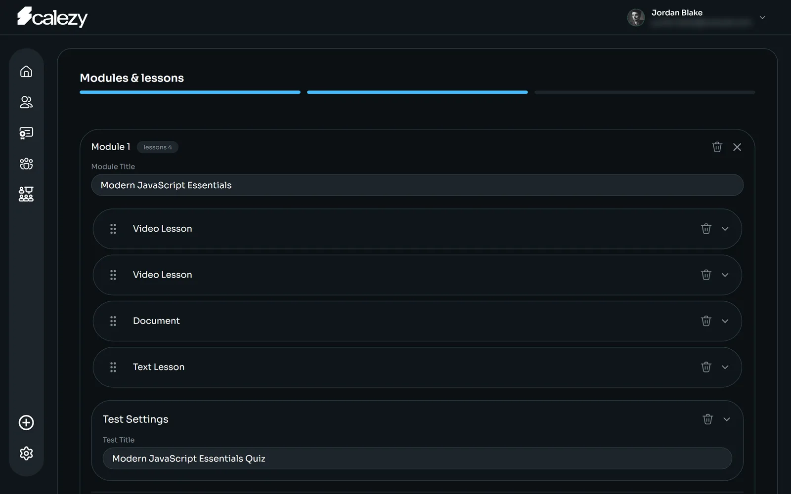Open the Jordan Blake account dropdown
Screen dimensions: 791x494
click(762, 17)
